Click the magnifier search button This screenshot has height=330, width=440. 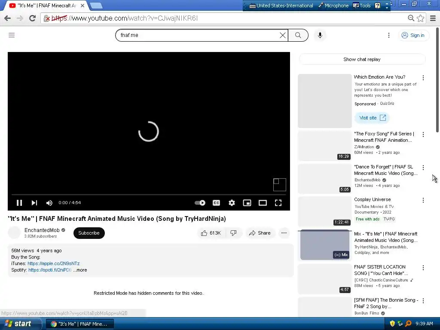[x=298, y=35]
